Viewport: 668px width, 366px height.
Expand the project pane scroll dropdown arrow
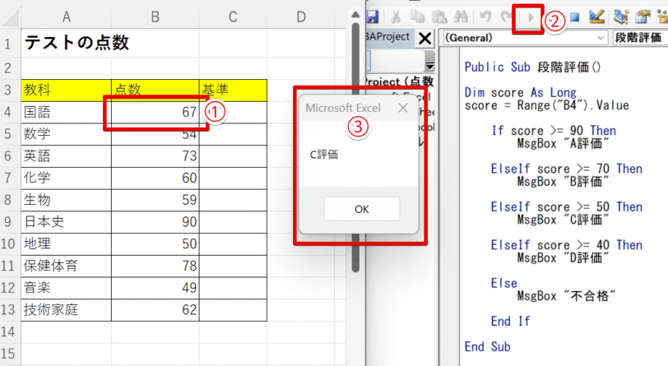click(x=429, y=63)
